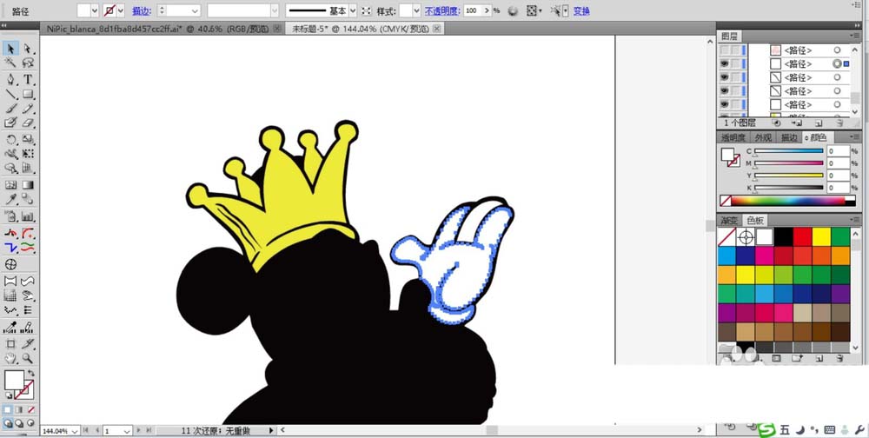Click the swap fill and stroke arrow

[x=31, y=374]
